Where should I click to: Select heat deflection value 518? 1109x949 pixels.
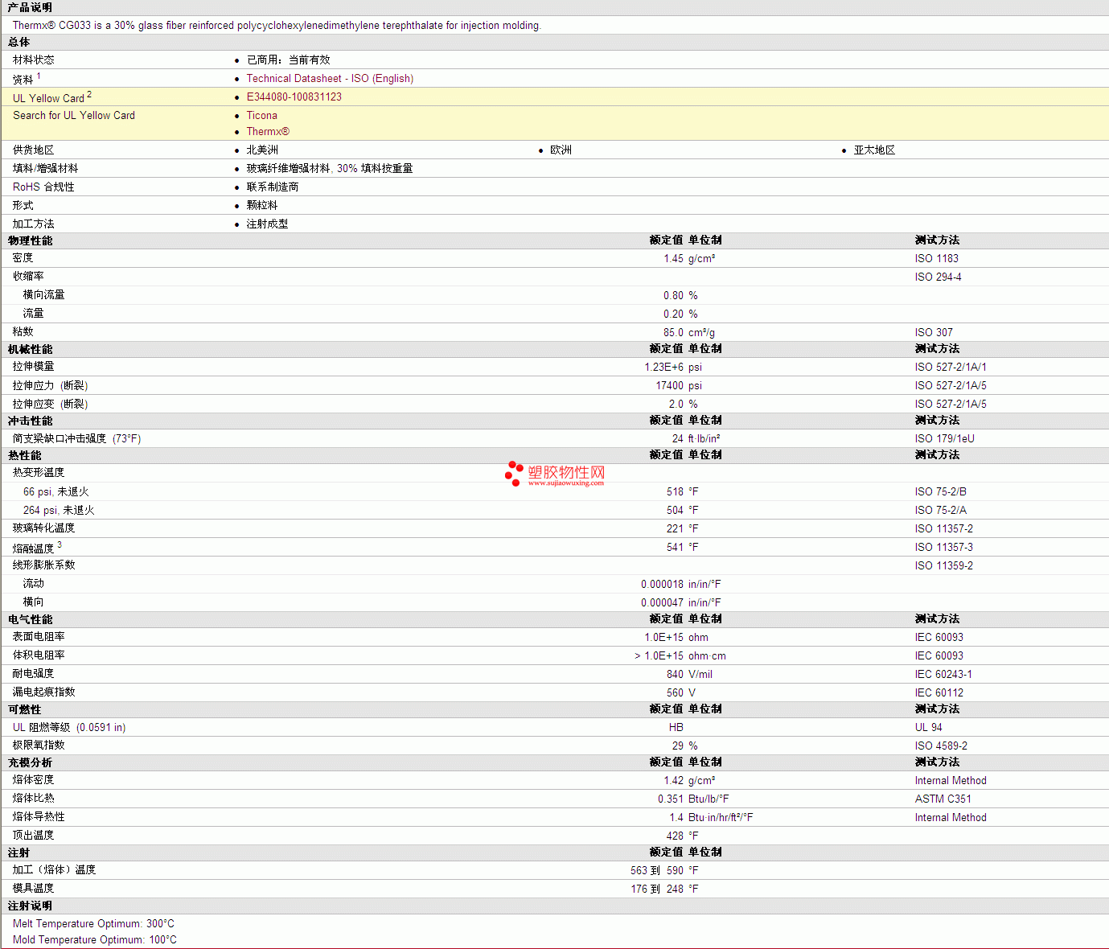[x=675, y=492]
